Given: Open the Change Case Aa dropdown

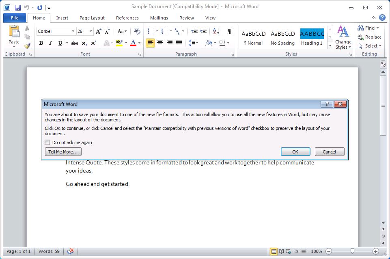Looking at the screenshot, I should pyautogui.click(x=122, y=31).
